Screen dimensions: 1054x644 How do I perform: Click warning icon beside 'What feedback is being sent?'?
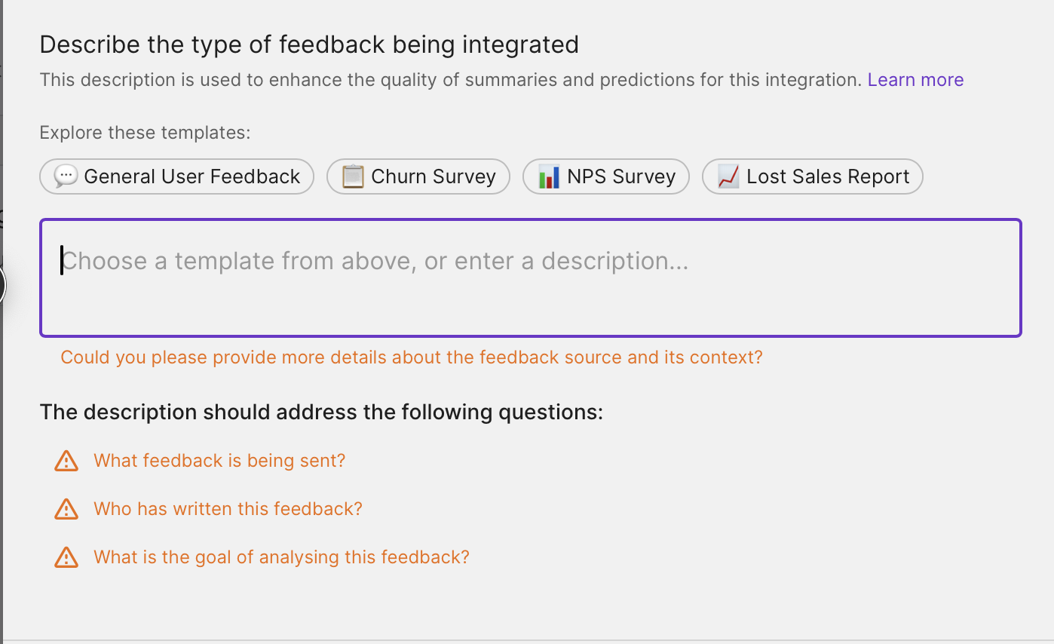[x=66, y=461]
